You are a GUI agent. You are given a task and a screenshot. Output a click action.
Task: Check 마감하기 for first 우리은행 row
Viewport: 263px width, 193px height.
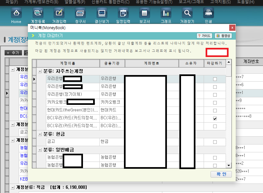point(215,79)
